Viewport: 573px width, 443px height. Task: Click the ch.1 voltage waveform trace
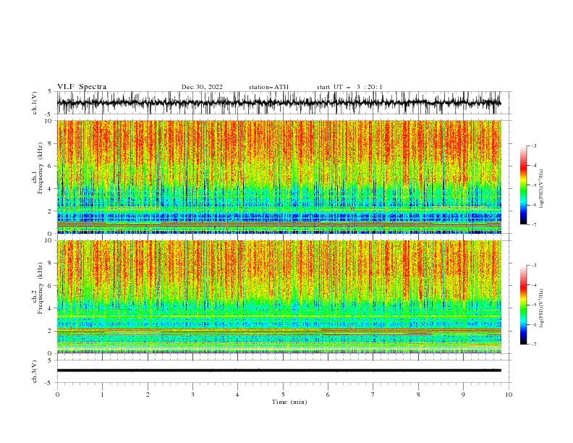[279, 103]
